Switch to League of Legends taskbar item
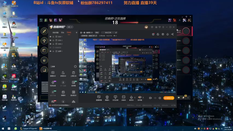233x131 pixels. (29, 129)
